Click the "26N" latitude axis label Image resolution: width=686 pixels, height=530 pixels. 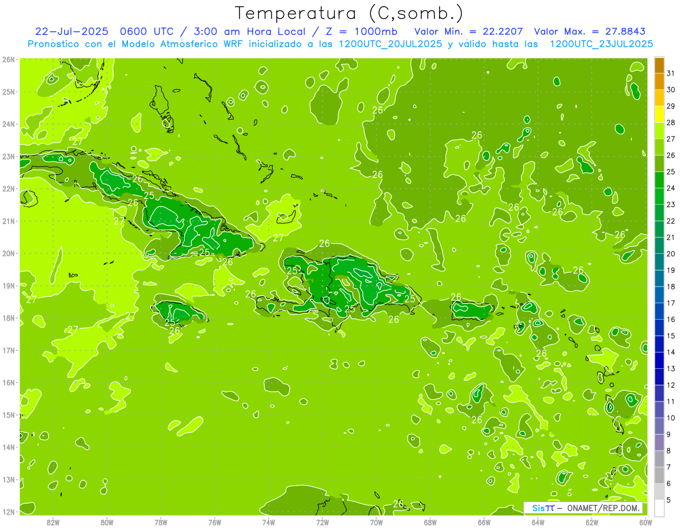9,59
